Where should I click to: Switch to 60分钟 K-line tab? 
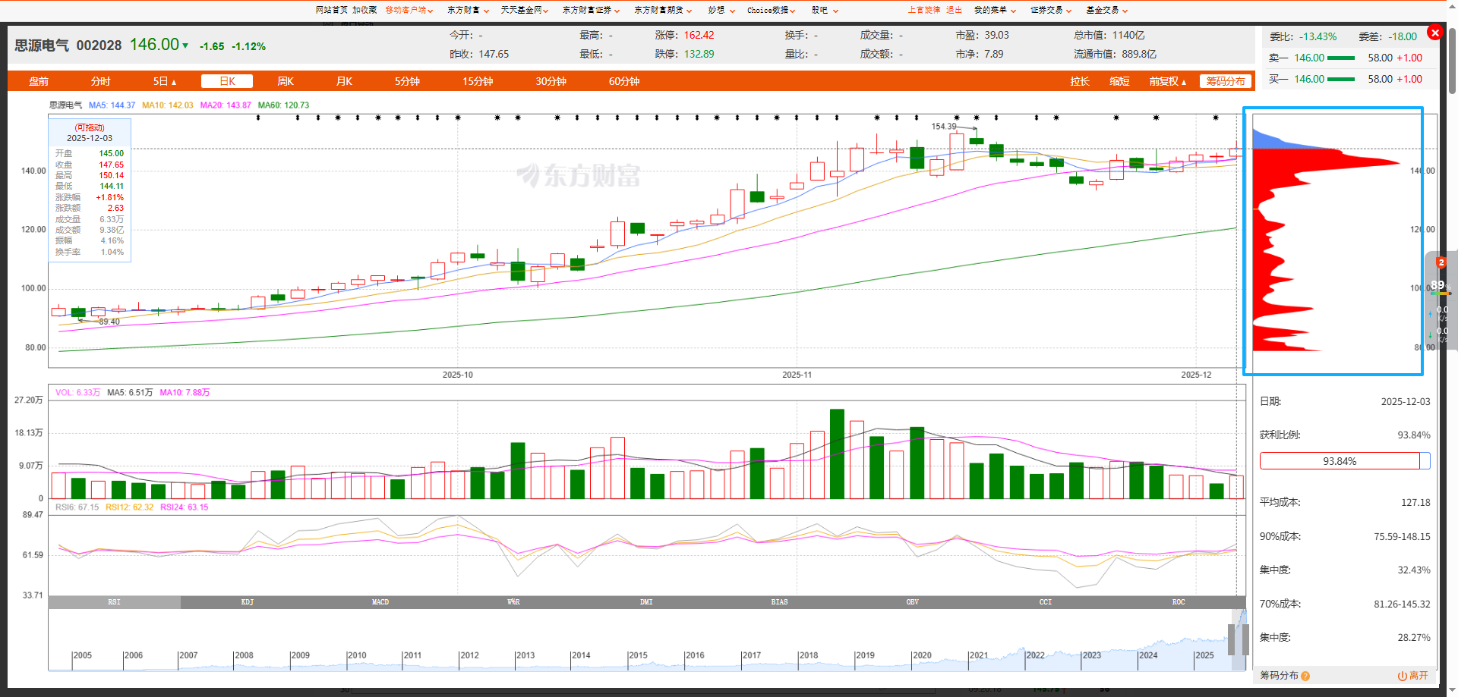pos(624,81)
